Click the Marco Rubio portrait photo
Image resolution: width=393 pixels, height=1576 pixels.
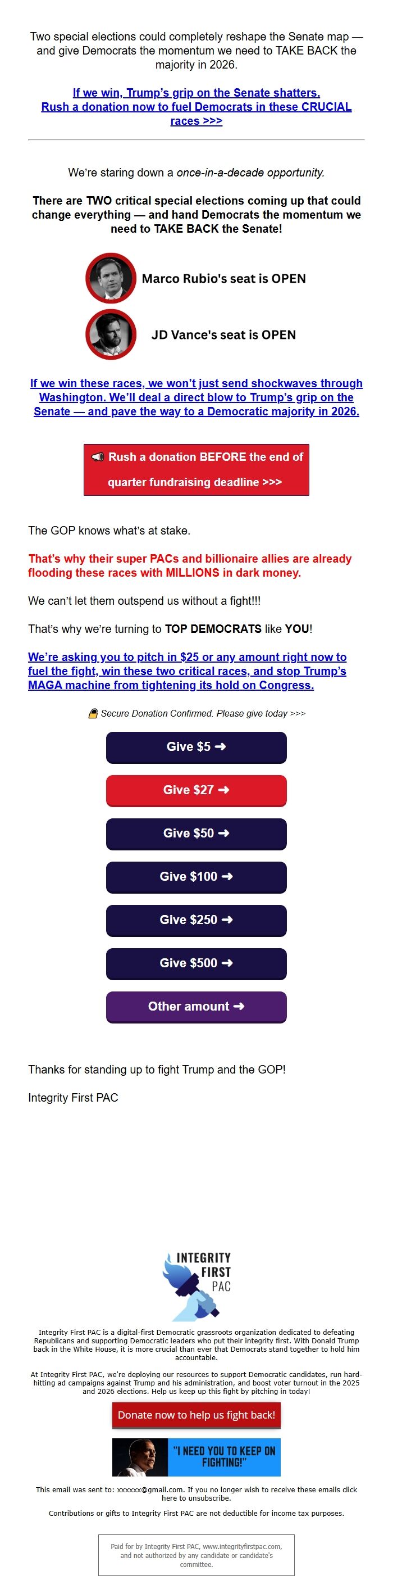(111, 278)
